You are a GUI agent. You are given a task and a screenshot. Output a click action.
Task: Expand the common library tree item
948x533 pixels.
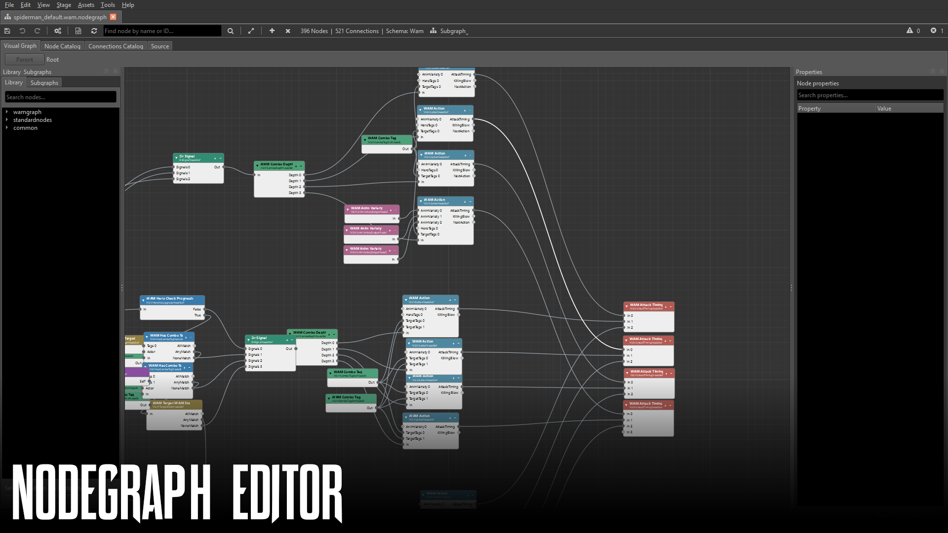point(7,128)
